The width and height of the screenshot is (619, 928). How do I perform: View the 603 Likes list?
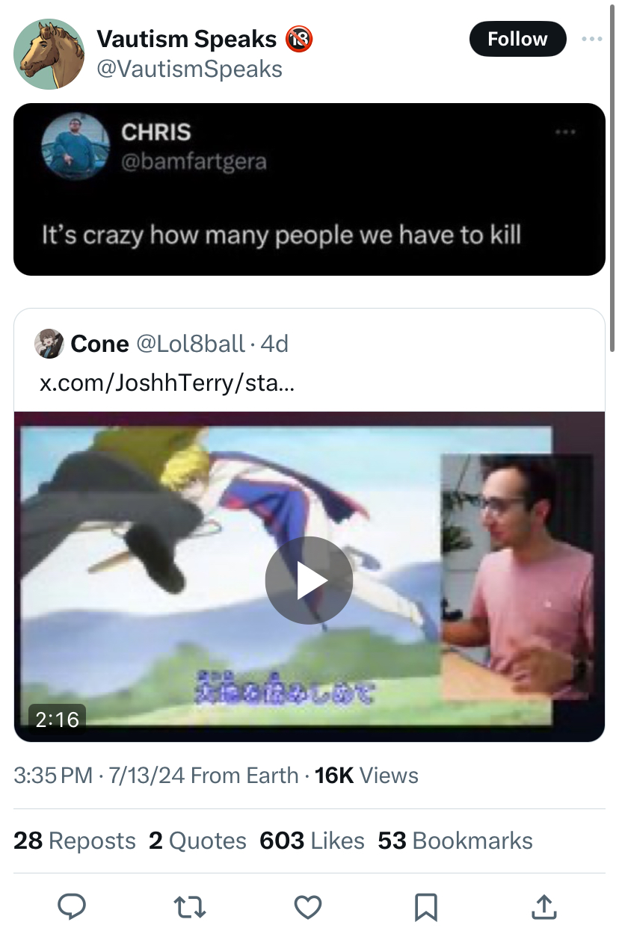(x=312, y=841)
